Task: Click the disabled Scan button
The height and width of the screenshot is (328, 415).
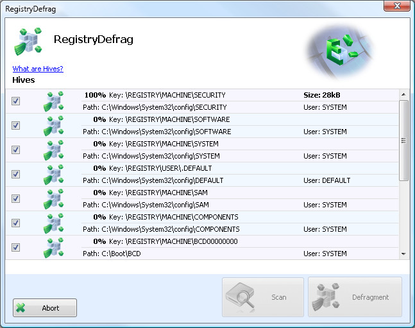Action: [x=263, y=297]
